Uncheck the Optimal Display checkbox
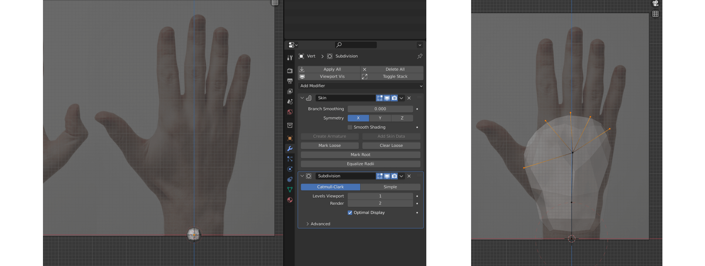 tap(350, 213)
